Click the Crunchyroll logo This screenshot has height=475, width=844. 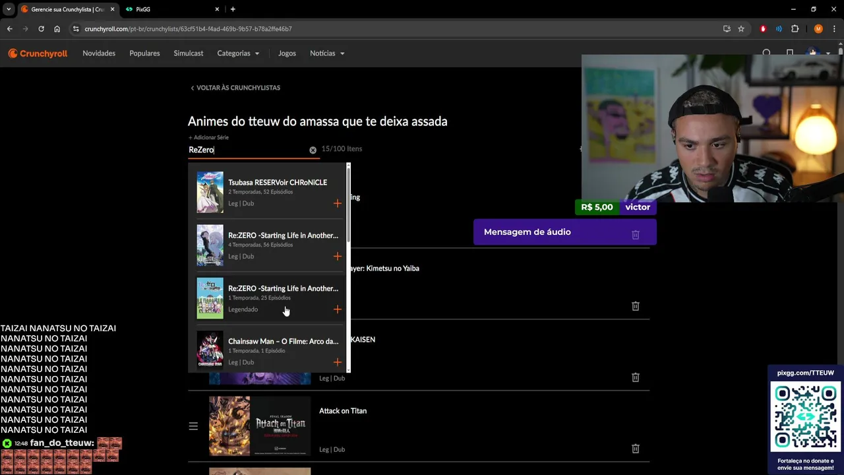pos(38,53)
